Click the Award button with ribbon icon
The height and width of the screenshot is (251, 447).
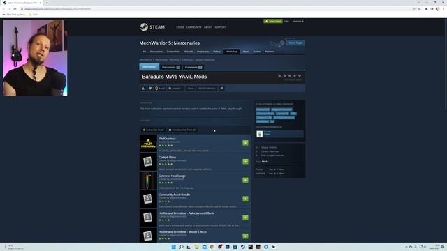(160, 89)
